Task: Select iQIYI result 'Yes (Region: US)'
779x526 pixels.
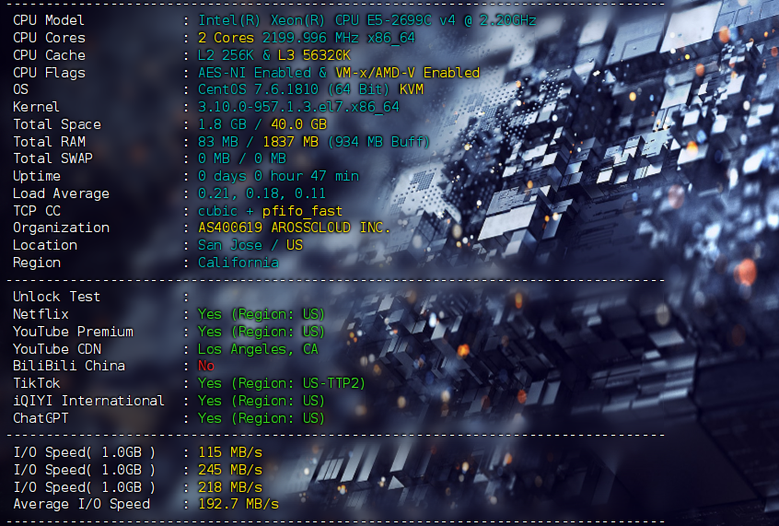Action: tap(262, 401)
